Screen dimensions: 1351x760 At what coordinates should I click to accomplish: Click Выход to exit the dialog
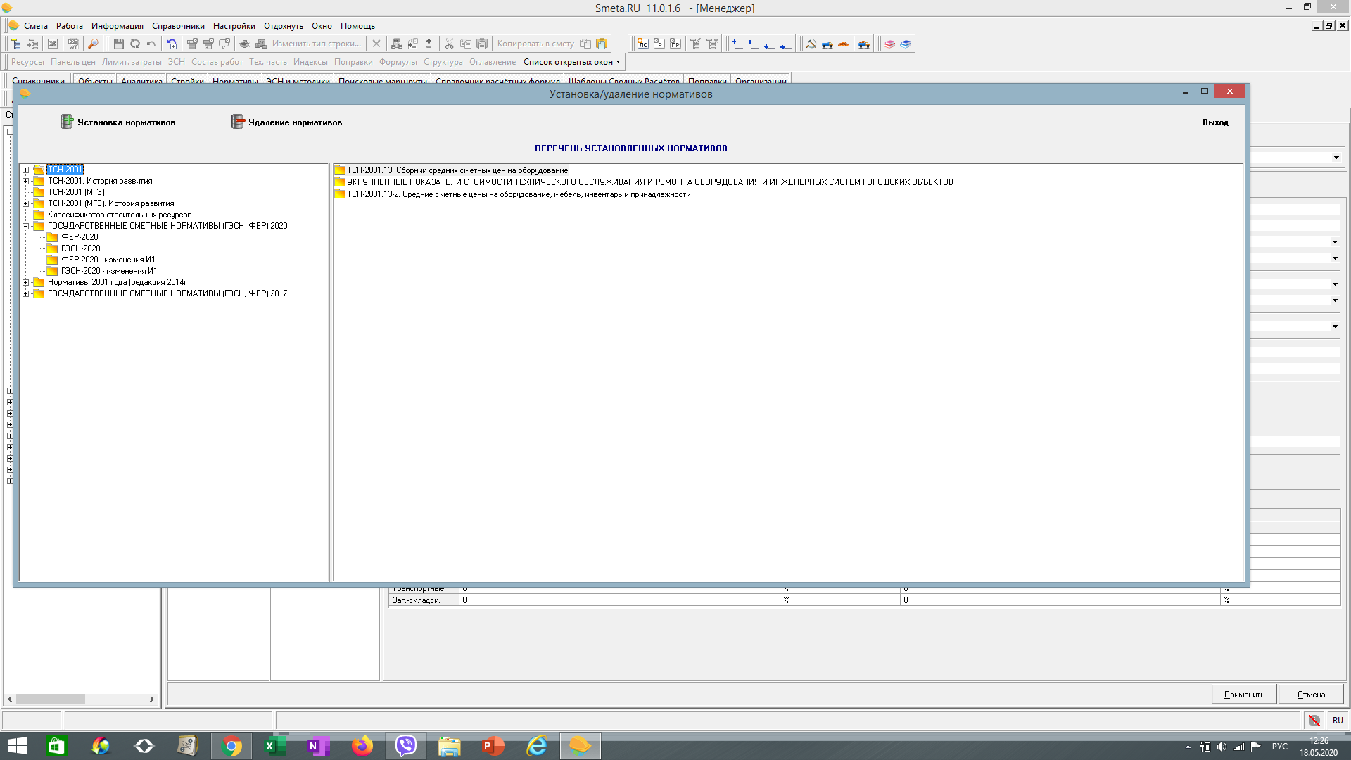click(x=1215, y=122)
